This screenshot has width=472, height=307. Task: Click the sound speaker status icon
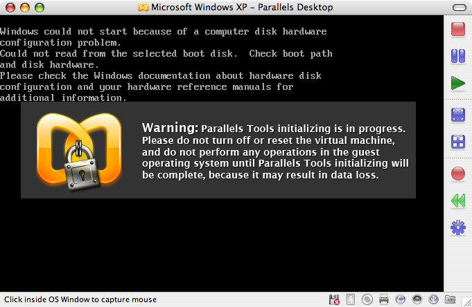(417, 299)
